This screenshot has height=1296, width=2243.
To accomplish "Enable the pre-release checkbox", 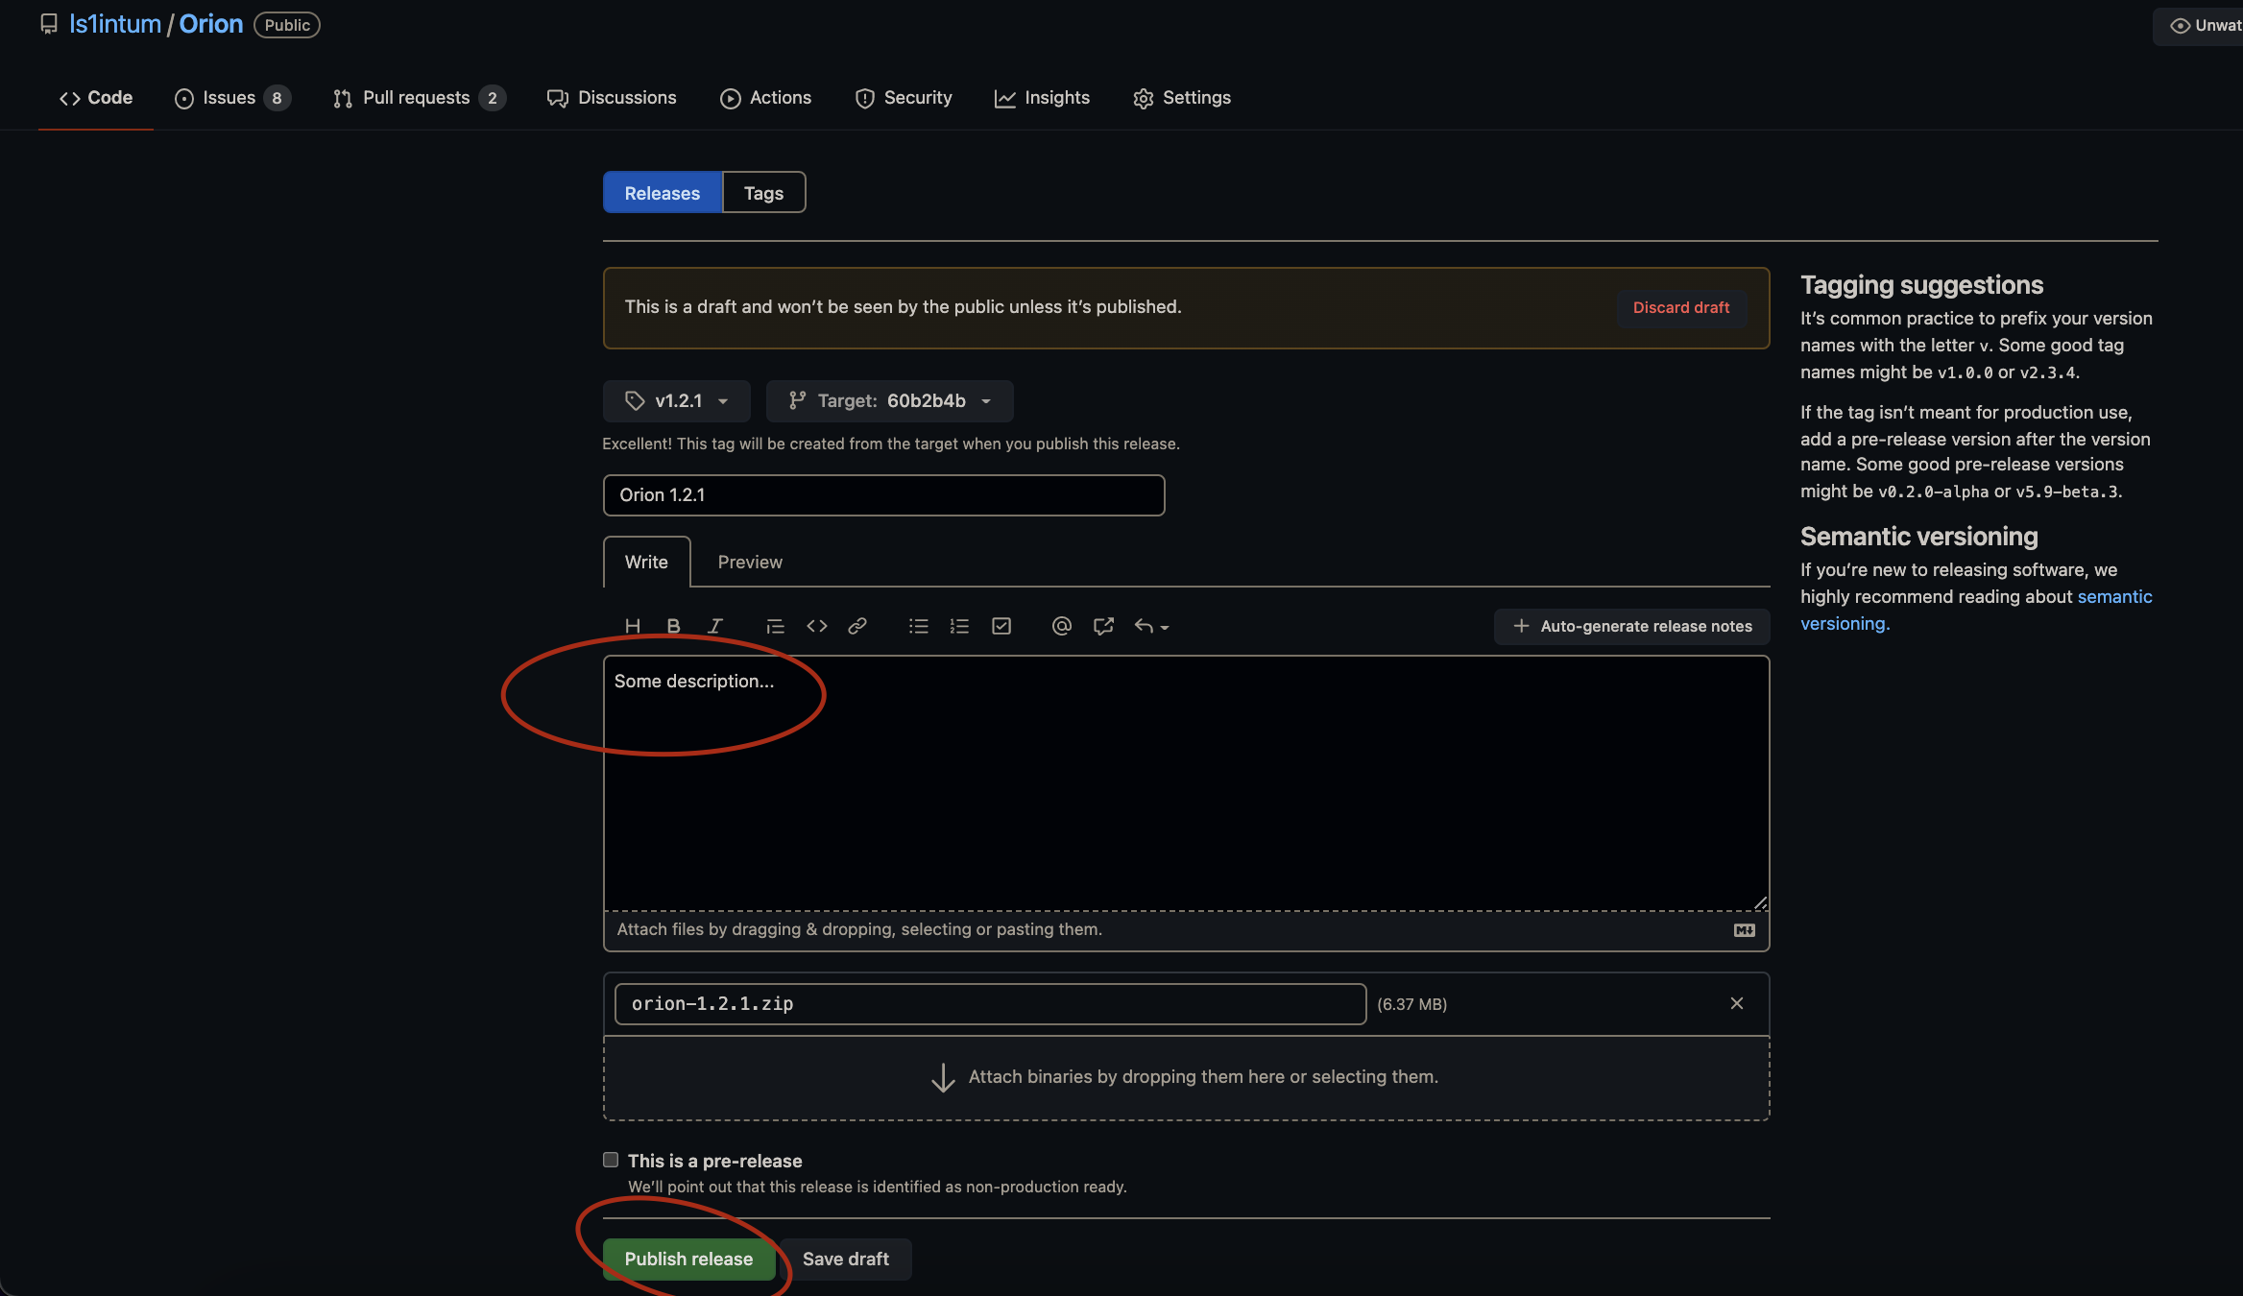I will tap(611, 1160).
